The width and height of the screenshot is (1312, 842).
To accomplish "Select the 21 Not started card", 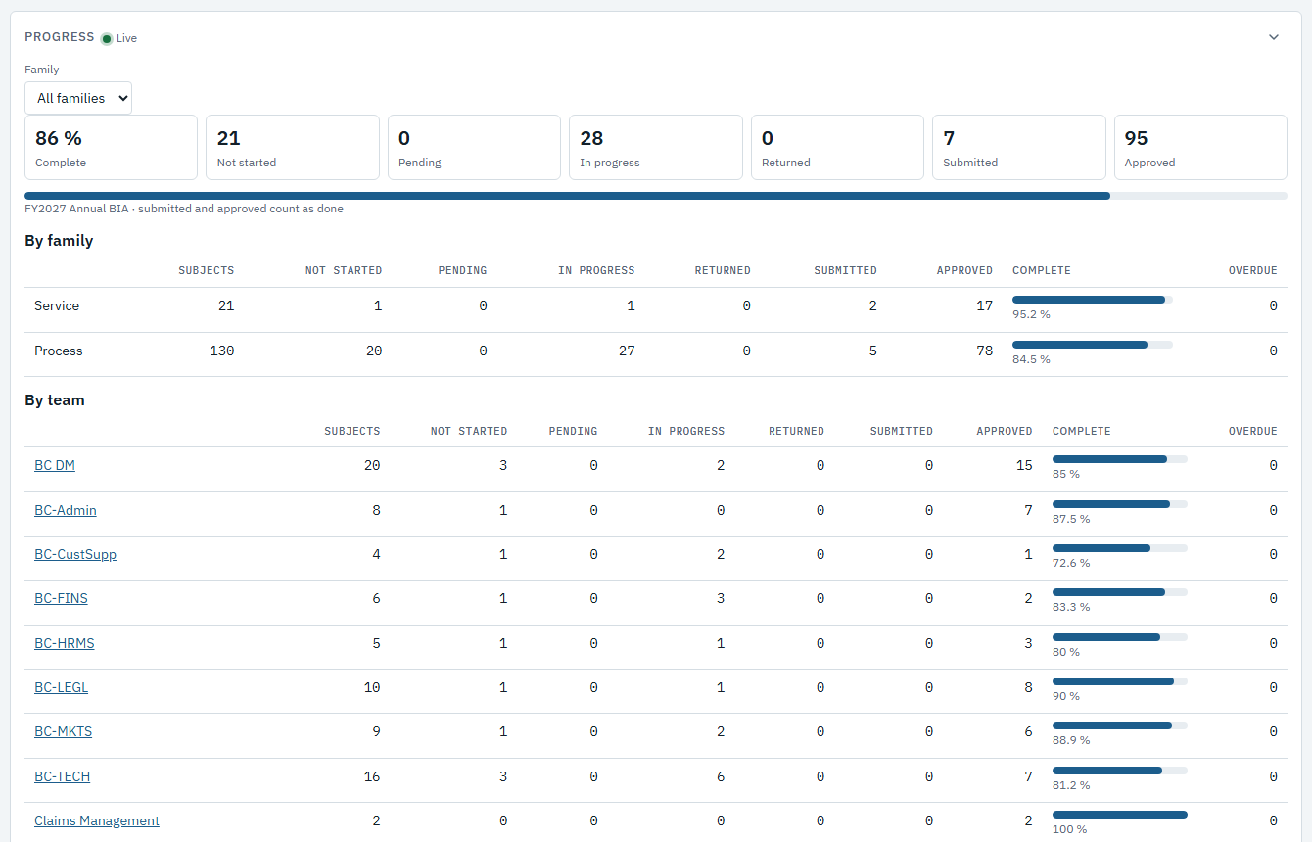I will tap(293, 148).
